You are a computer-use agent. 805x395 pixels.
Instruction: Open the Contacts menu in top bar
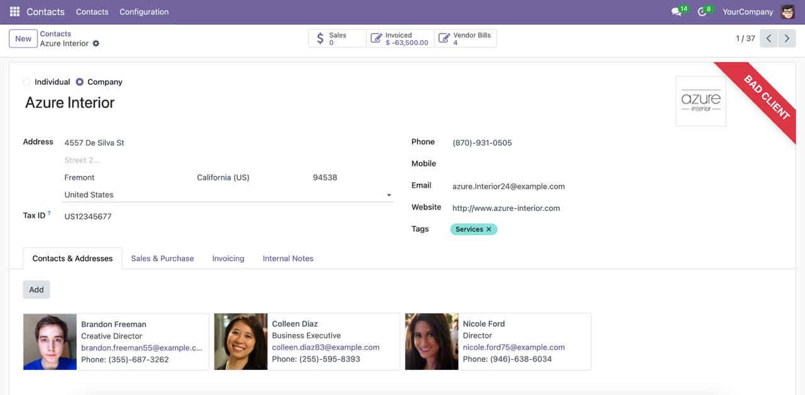[x=92, y=11]
